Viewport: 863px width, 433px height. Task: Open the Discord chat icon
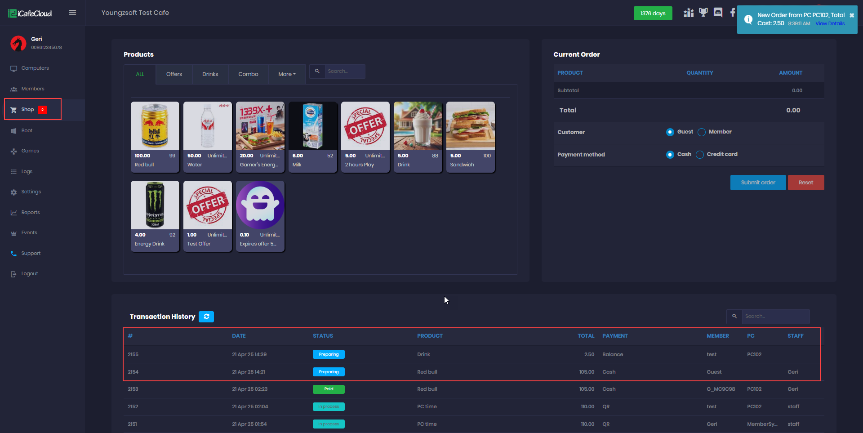[718, 13]
